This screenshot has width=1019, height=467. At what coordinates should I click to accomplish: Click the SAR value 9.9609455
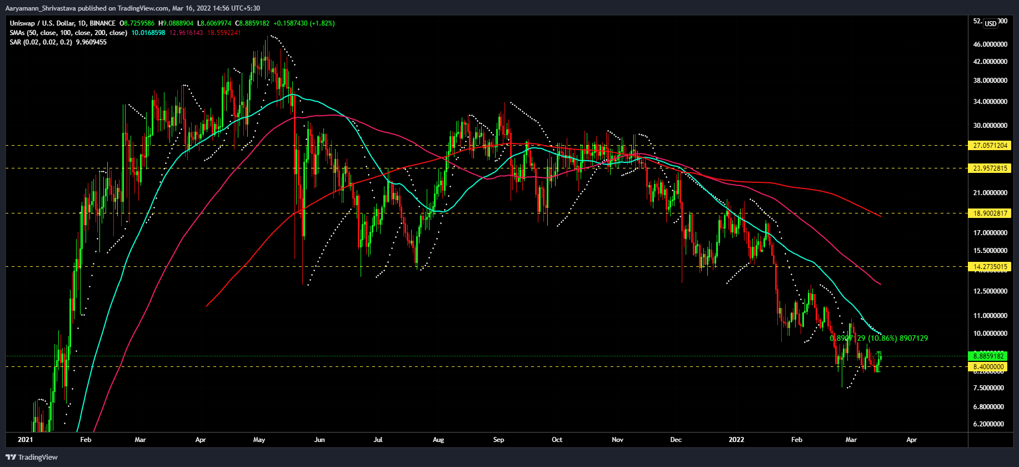(91, 42)
